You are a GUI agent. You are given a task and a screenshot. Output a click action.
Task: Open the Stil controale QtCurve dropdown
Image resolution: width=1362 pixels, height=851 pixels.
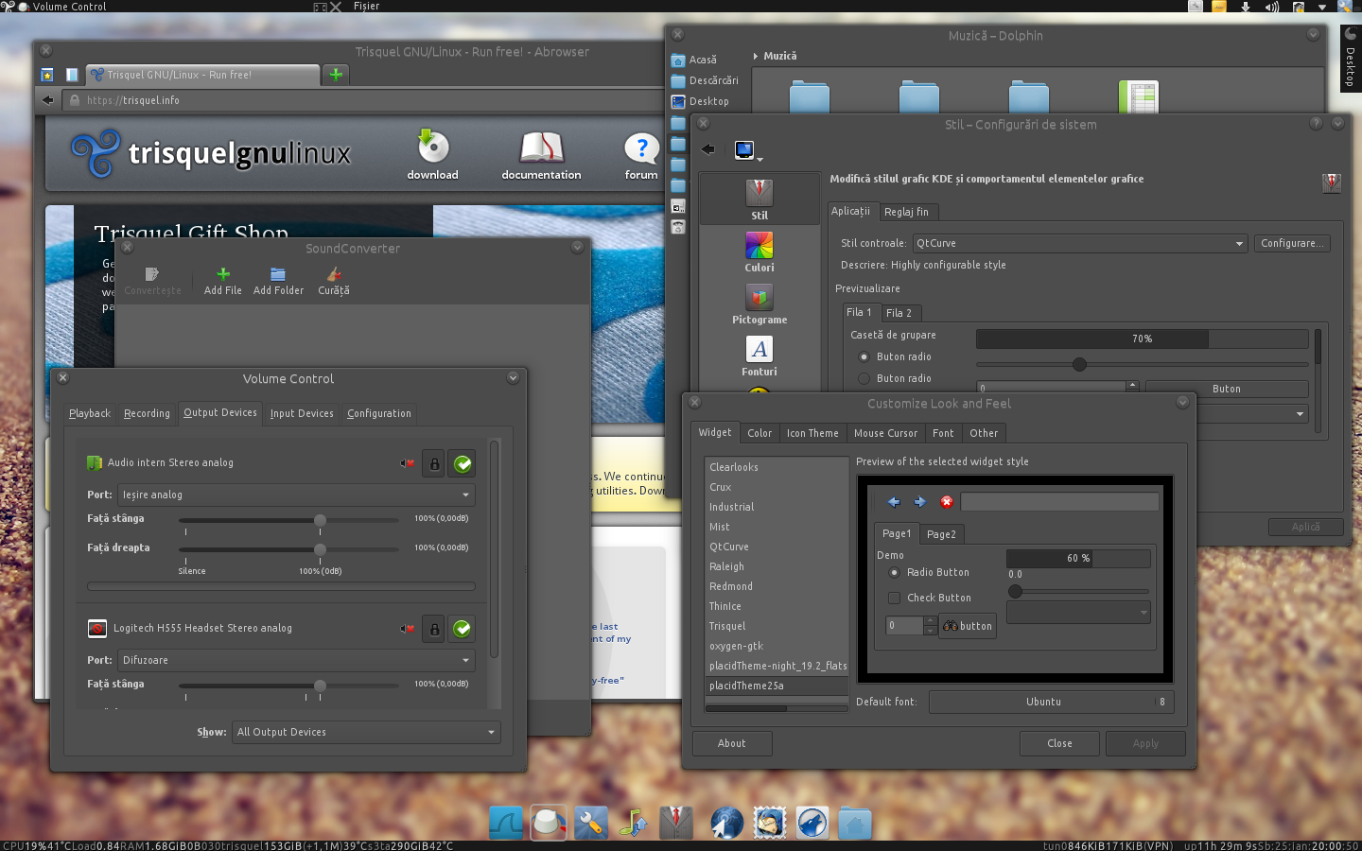(1080, 244)
